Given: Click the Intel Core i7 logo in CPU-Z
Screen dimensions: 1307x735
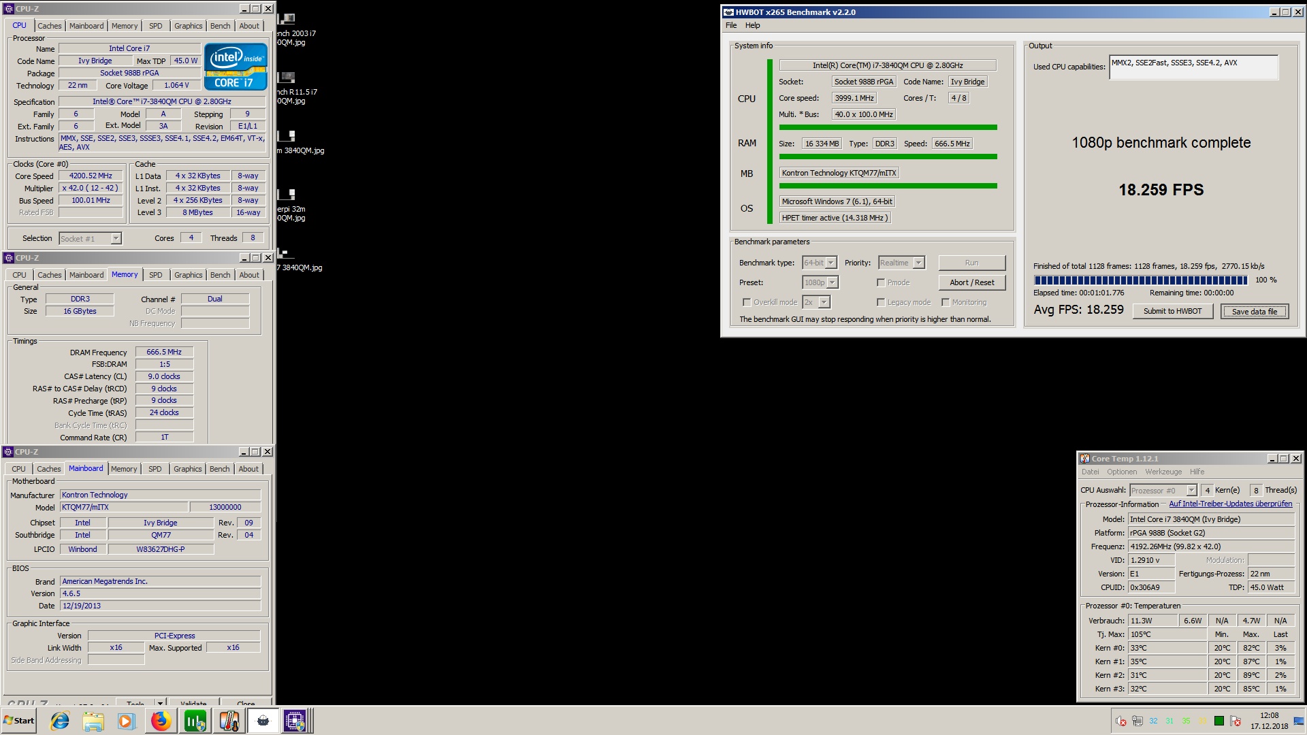Looking at the screenshot, I should point(236,67).
